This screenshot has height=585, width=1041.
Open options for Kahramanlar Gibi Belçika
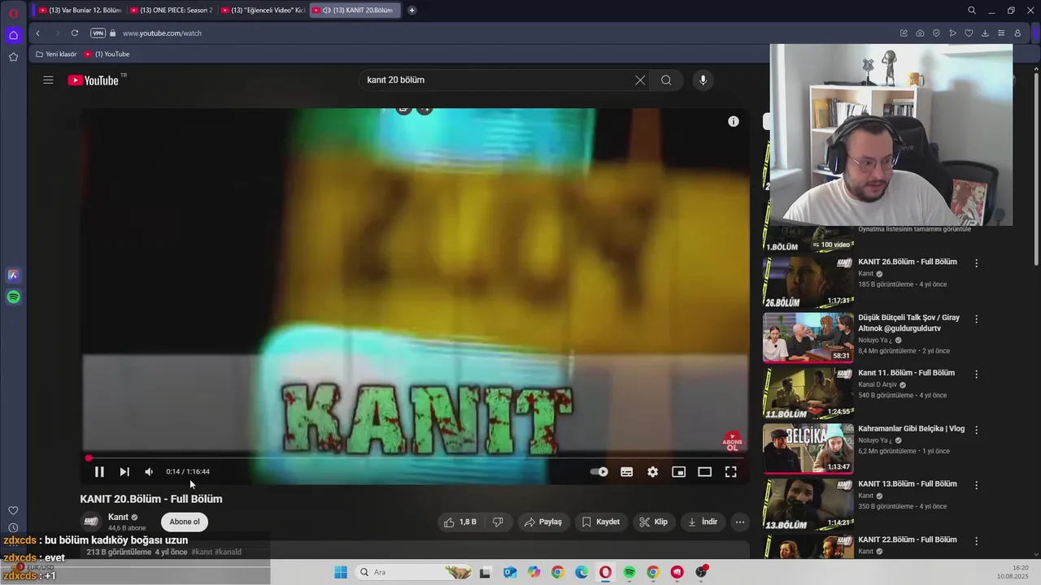[977, 430]
